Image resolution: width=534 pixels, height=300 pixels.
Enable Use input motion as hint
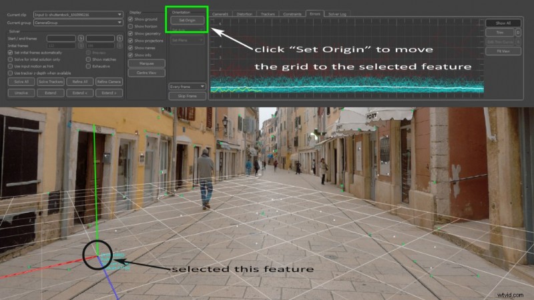[x=10, y=66]
